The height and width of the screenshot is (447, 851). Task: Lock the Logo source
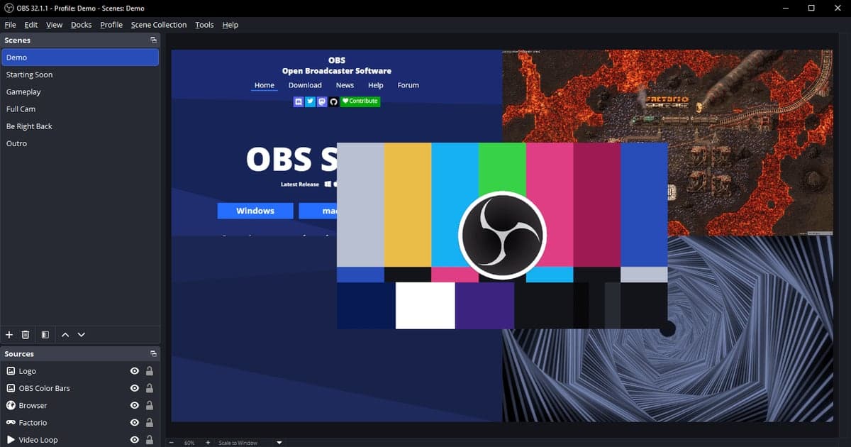coord(150,371)
